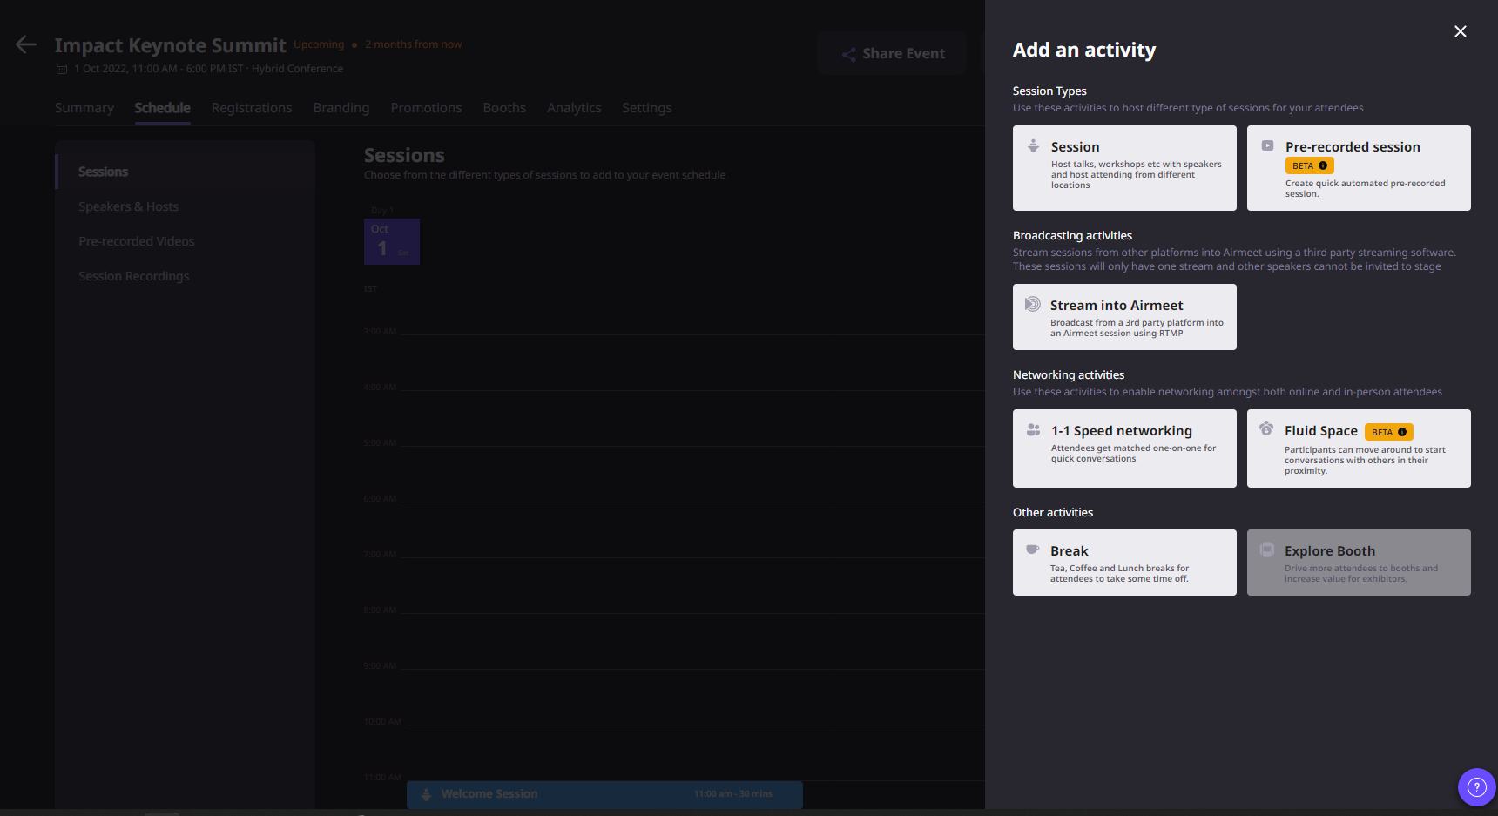
Task: Click the info icon on Pre-recorded session BETA badge
Action: click(1323, 165)
